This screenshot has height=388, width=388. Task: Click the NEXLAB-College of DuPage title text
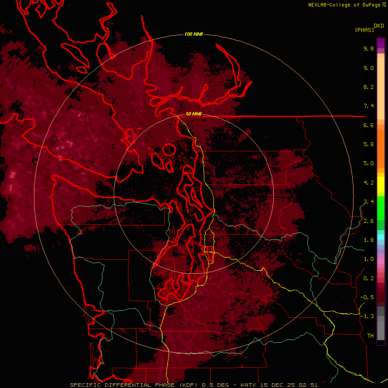344,5
